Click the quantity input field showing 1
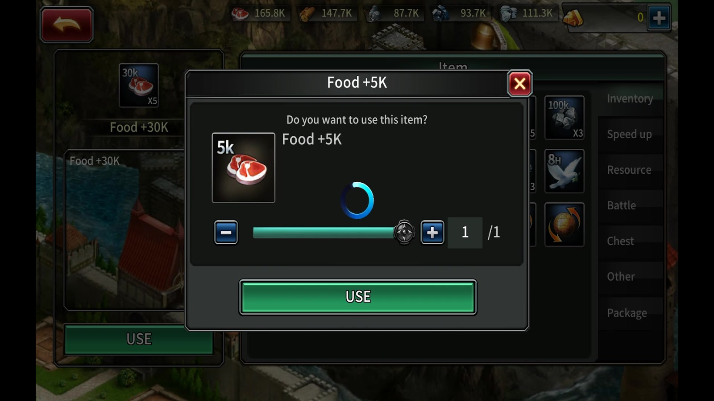Screen dimensions: 714x401 (465, 232)
